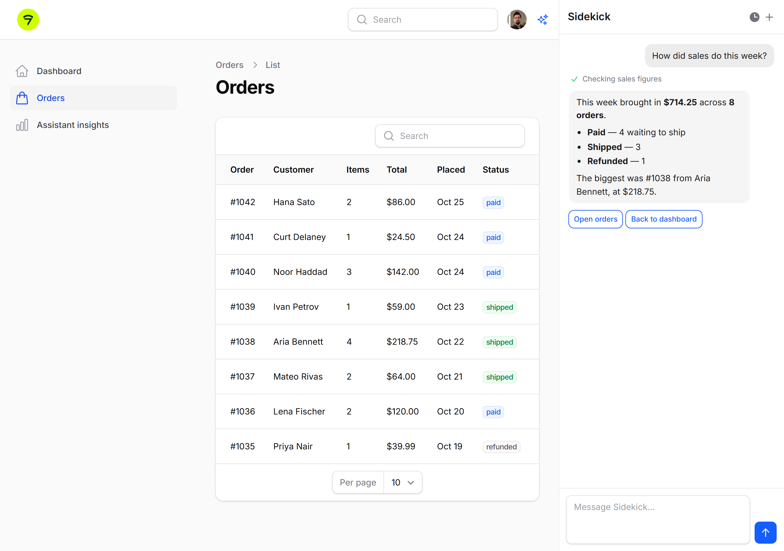Expand the Per page 10 dropdown
784x551 pixels.
(403, 482)
